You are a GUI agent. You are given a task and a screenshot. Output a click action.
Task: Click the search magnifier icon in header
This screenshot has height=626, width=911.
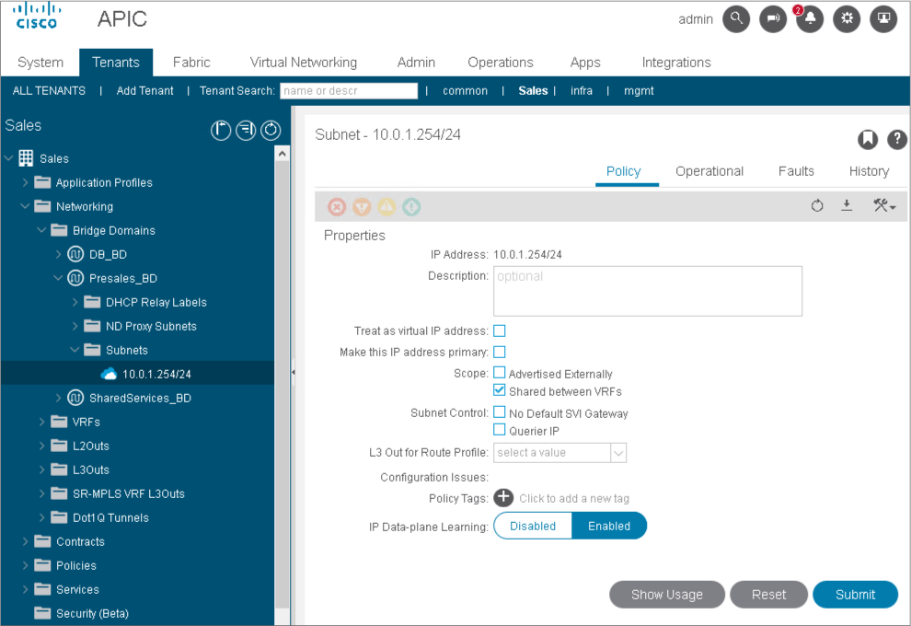pyautogui.click(x=736, y=19)
